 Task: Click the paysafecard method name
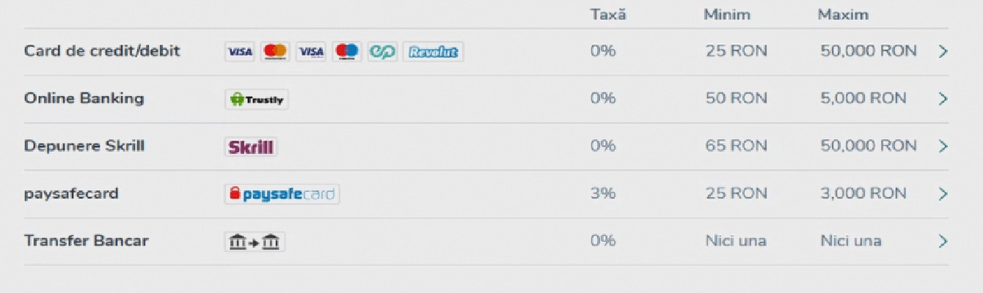point(71,194)
